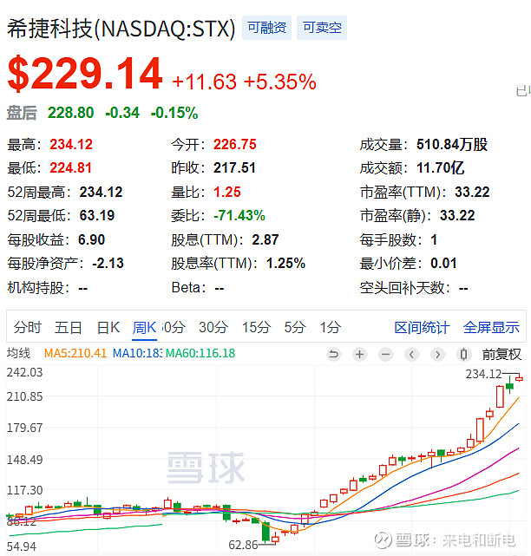Click the MA60:116.18 indicator label
Viewport: 531px width, 556px height.
(200, 353)
